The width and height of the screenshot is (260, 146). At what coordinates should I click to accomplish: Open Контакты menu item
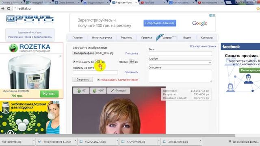(x=207, y=38)
